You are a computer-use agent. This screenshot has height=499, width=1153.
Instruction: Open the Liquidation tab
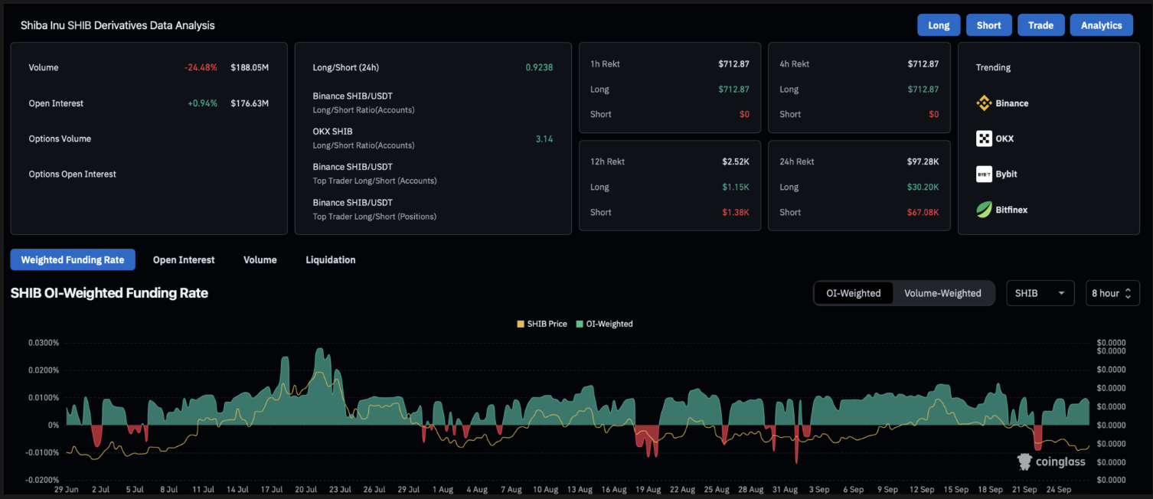[330, 259]
